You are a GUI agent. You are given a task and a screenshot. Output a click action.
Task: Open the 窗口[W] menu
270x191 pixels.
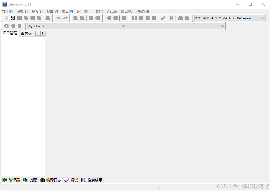click(x=127, y=12)
